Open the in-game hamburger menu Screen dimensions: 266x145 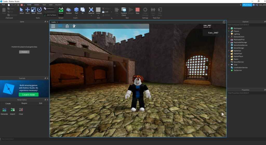(53, 26)
